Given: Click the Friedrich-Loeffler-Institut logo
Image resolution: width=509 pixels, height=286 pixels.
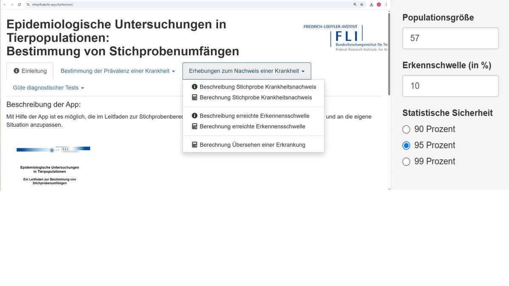Looking at the screenshot, I should [x=346, y=38].
